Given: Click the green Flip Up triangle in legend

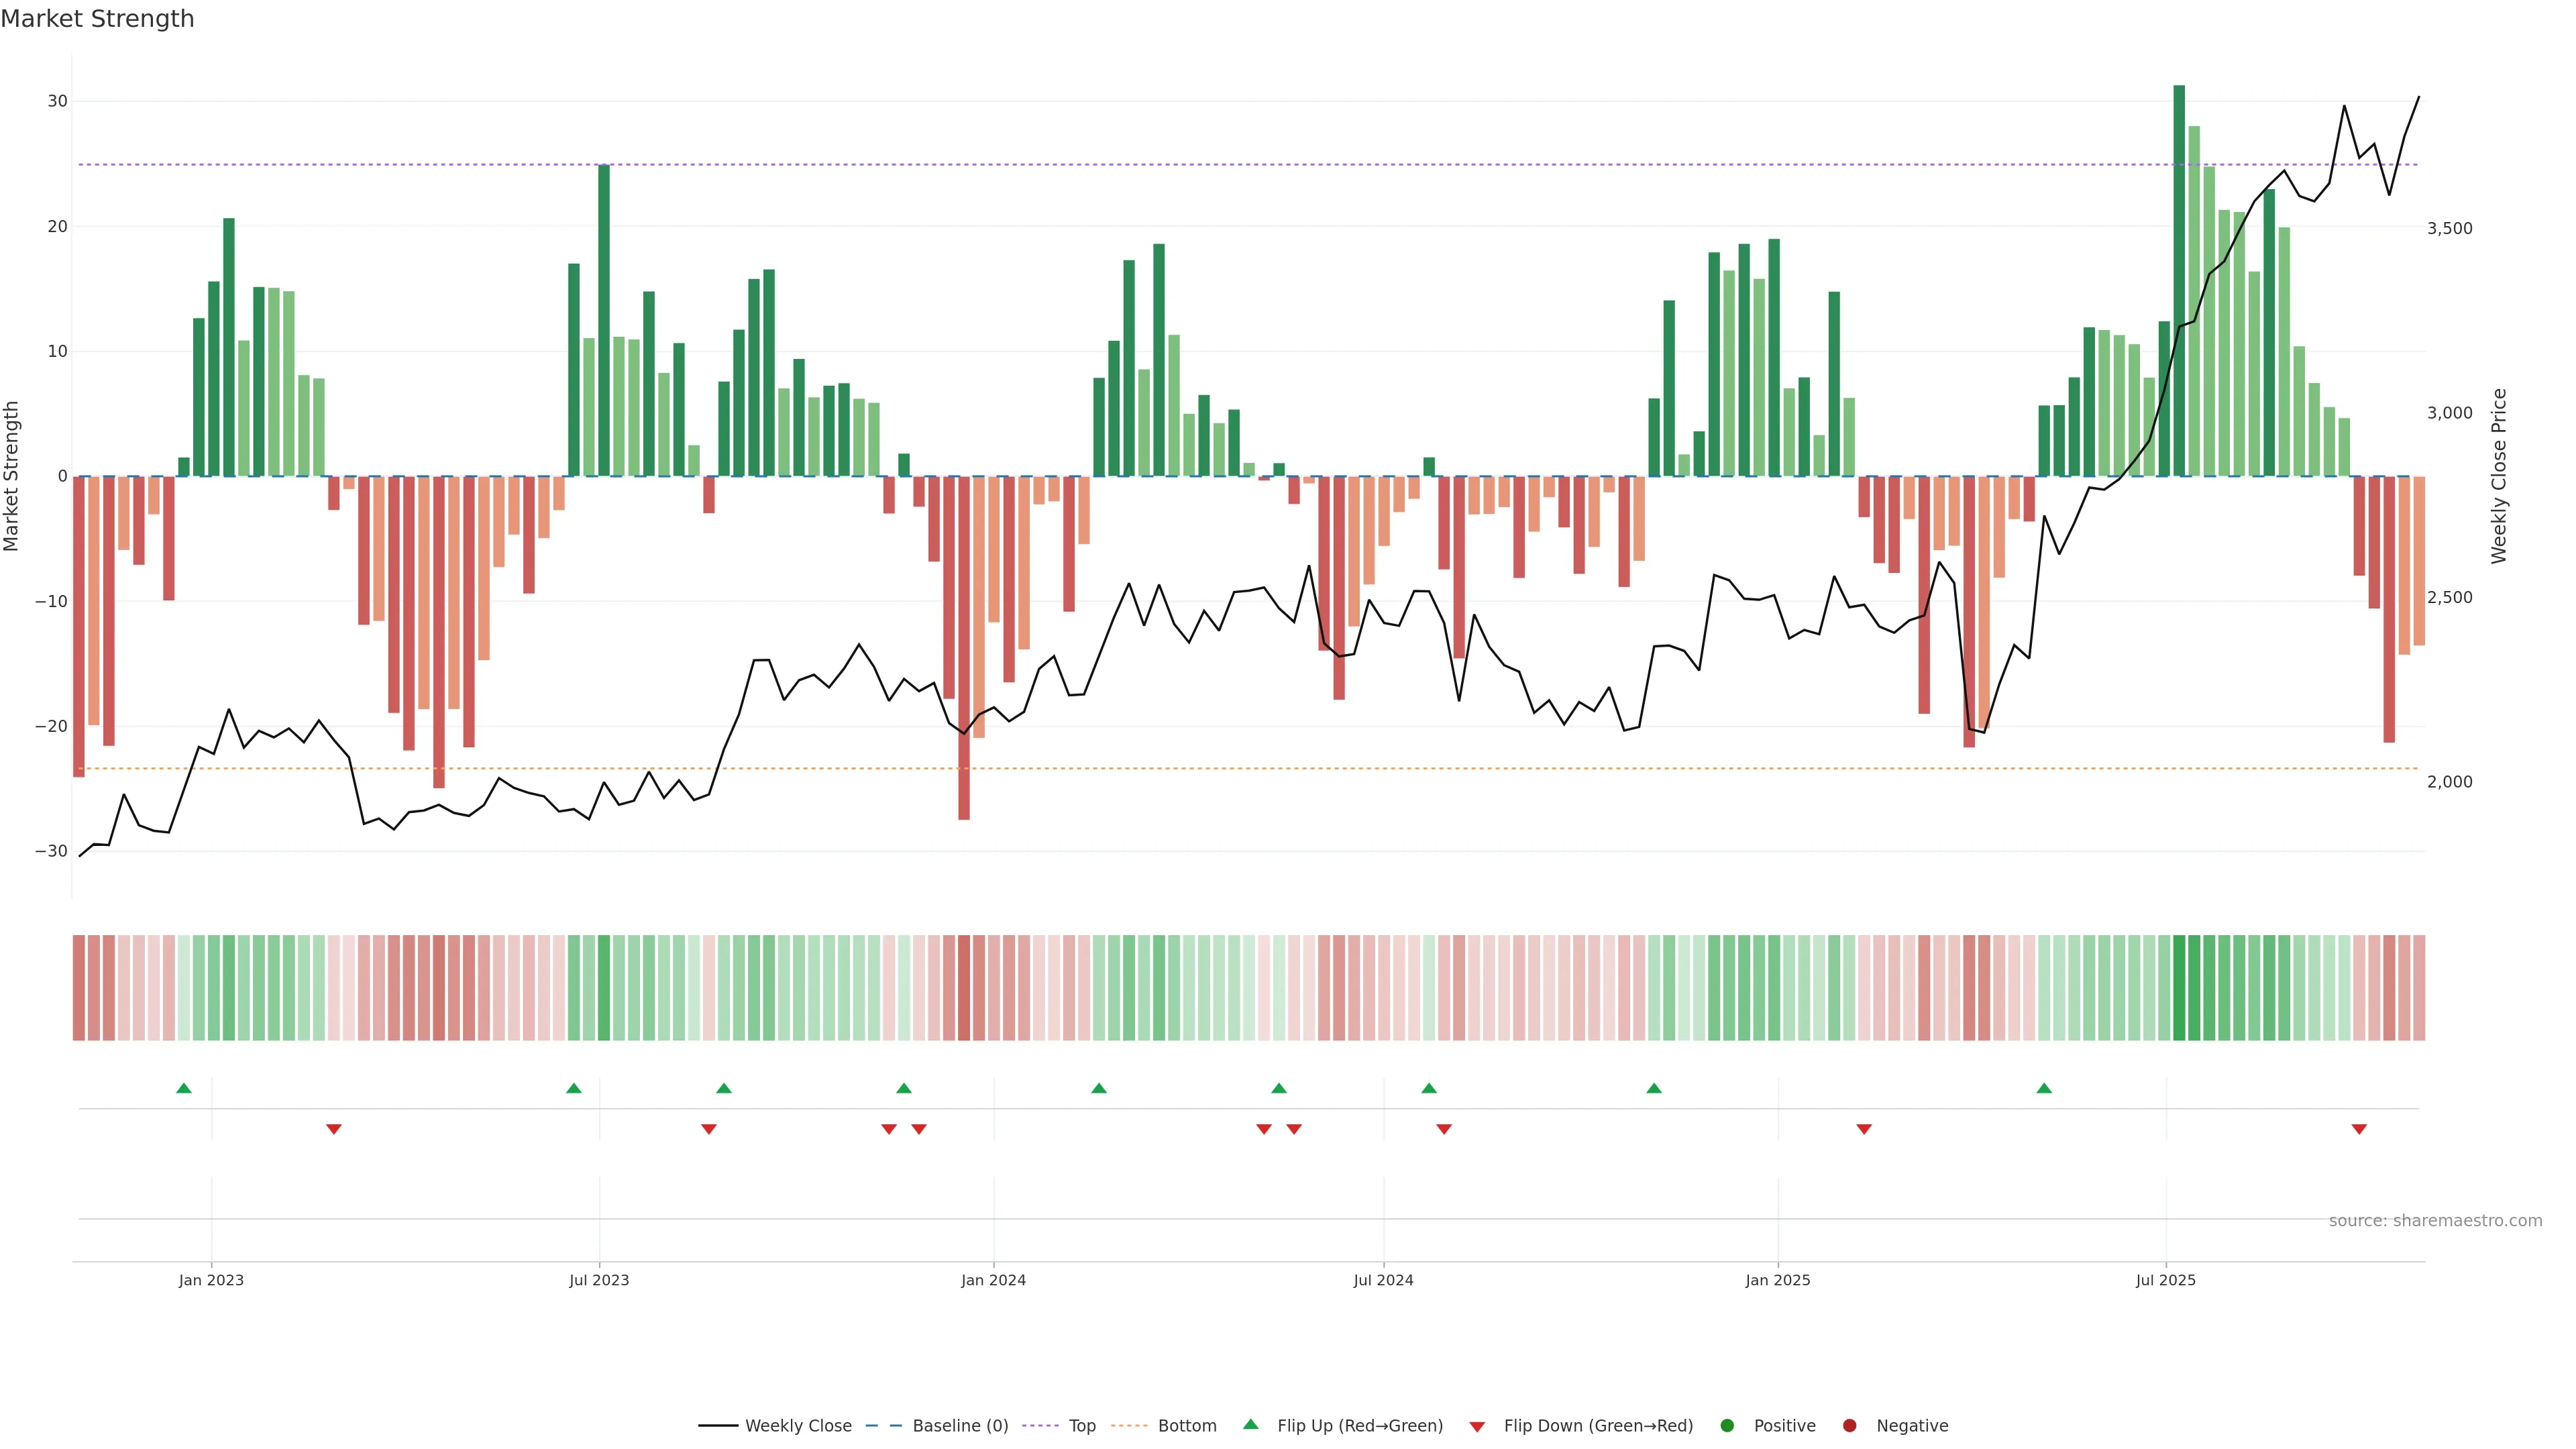Looking at the screenshot, I should point(1250,1424).
